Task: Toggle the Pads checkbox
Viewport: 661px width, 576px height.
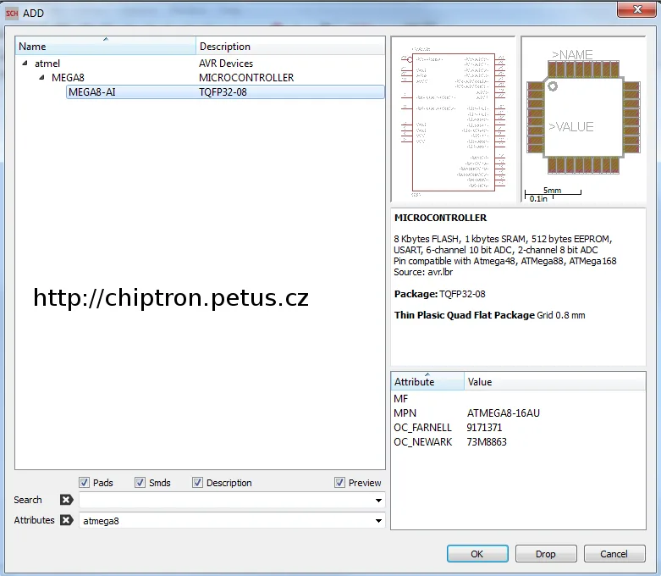Action: pyautogui.click(x=85, y=482)
